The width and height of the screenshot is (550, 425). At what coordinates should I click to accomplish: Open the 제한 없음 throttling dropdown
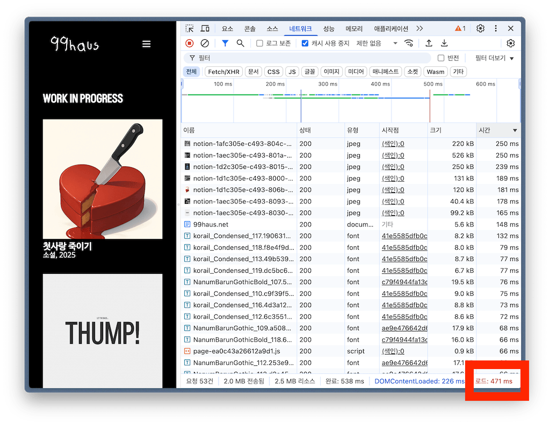coord(377,43)
